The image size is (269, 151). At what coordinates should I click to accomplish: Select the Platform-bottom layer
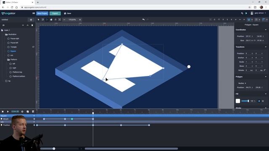click(x=18, y=76)
